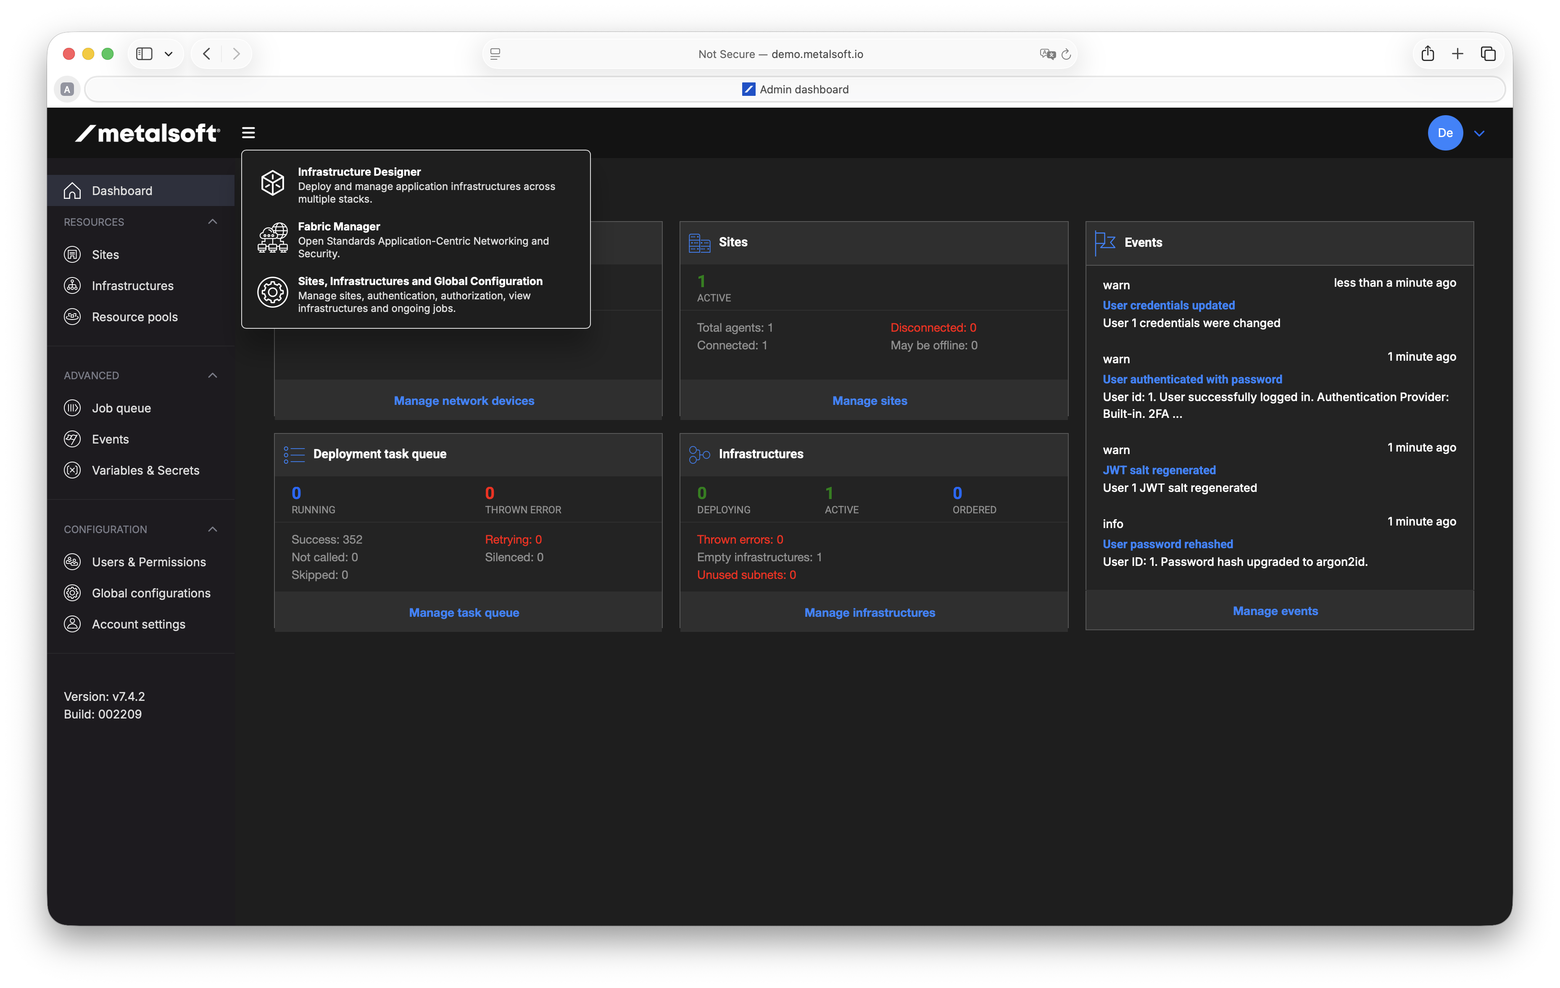Click the translate icon in address bar
This screenshot has height=988, width=1560.
[1048, 55]
